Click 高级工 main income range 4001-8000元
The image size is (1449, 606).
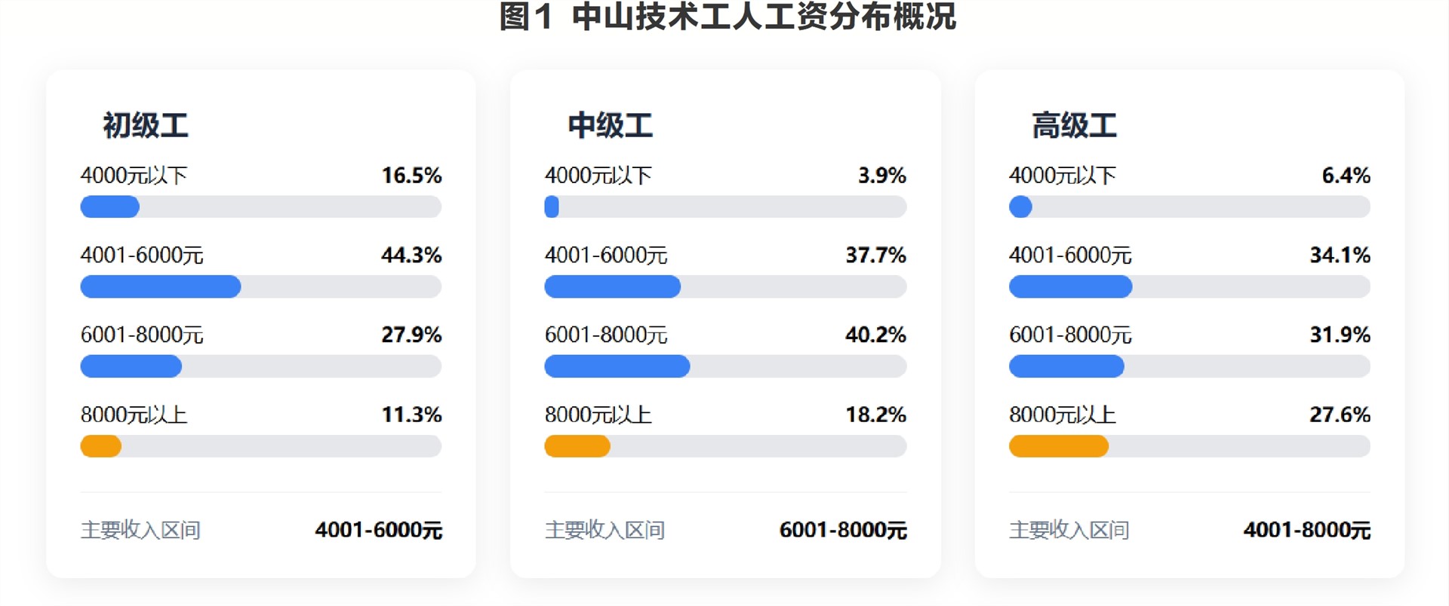click(x=1307, y=530)
